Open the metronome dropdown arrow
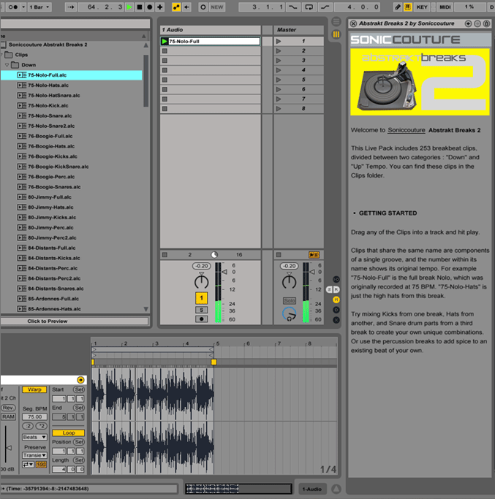 click(23, 7)
